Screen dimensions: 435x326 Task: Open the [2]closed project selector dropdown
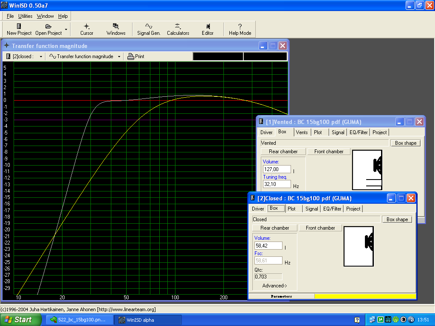tap(41, 56)
